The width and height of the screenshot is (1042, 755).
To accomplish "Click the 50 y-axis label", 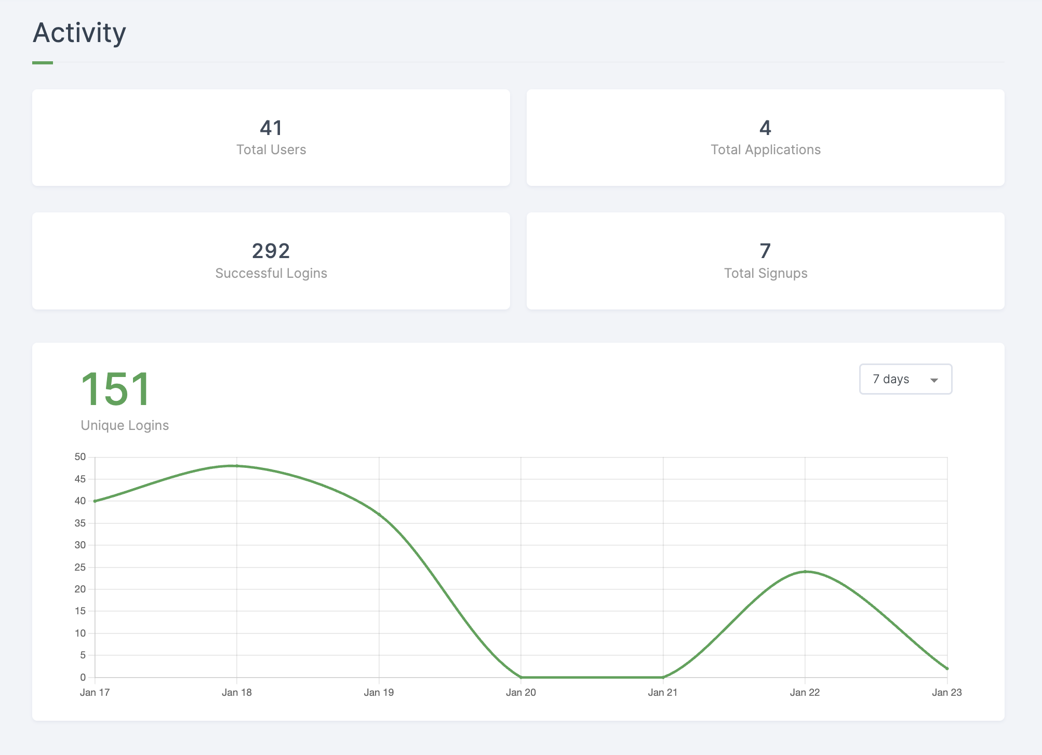I will pos(80,457).
